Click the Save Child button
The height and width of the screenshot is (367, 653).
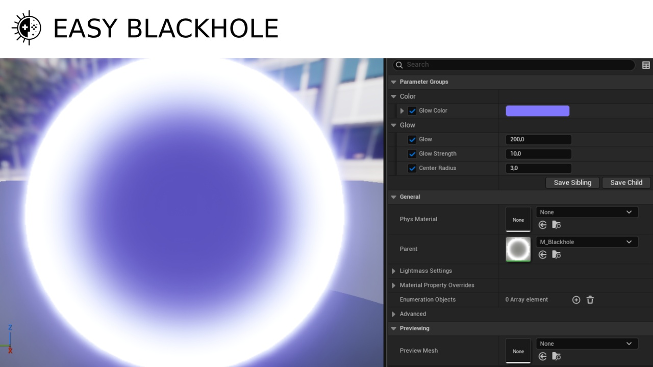click(626, 182)
